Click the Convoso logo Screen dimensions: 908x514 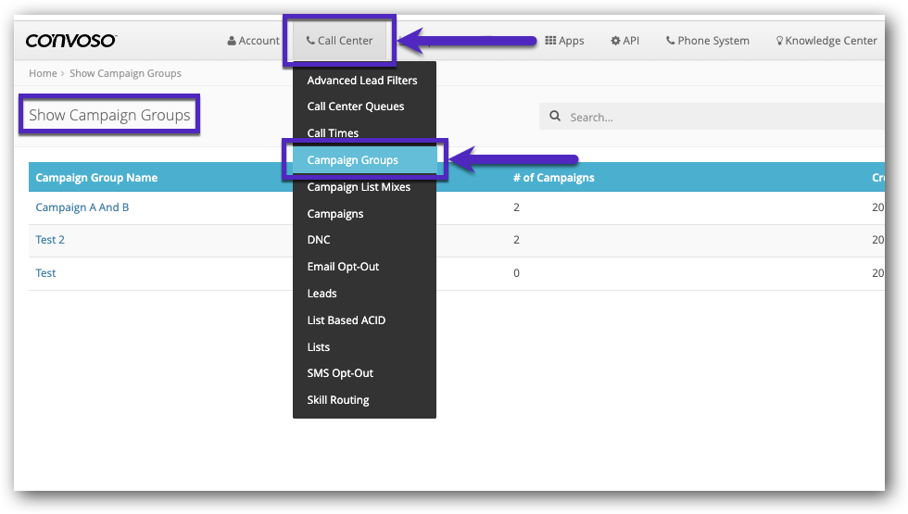pyautogui.click(x=70, y=41)
